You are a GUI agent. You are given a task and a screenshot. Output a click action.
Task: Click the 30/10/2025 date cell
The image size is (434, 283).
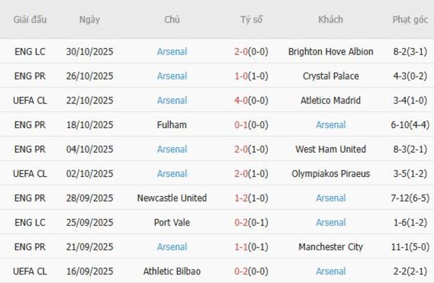coord(89,51)
